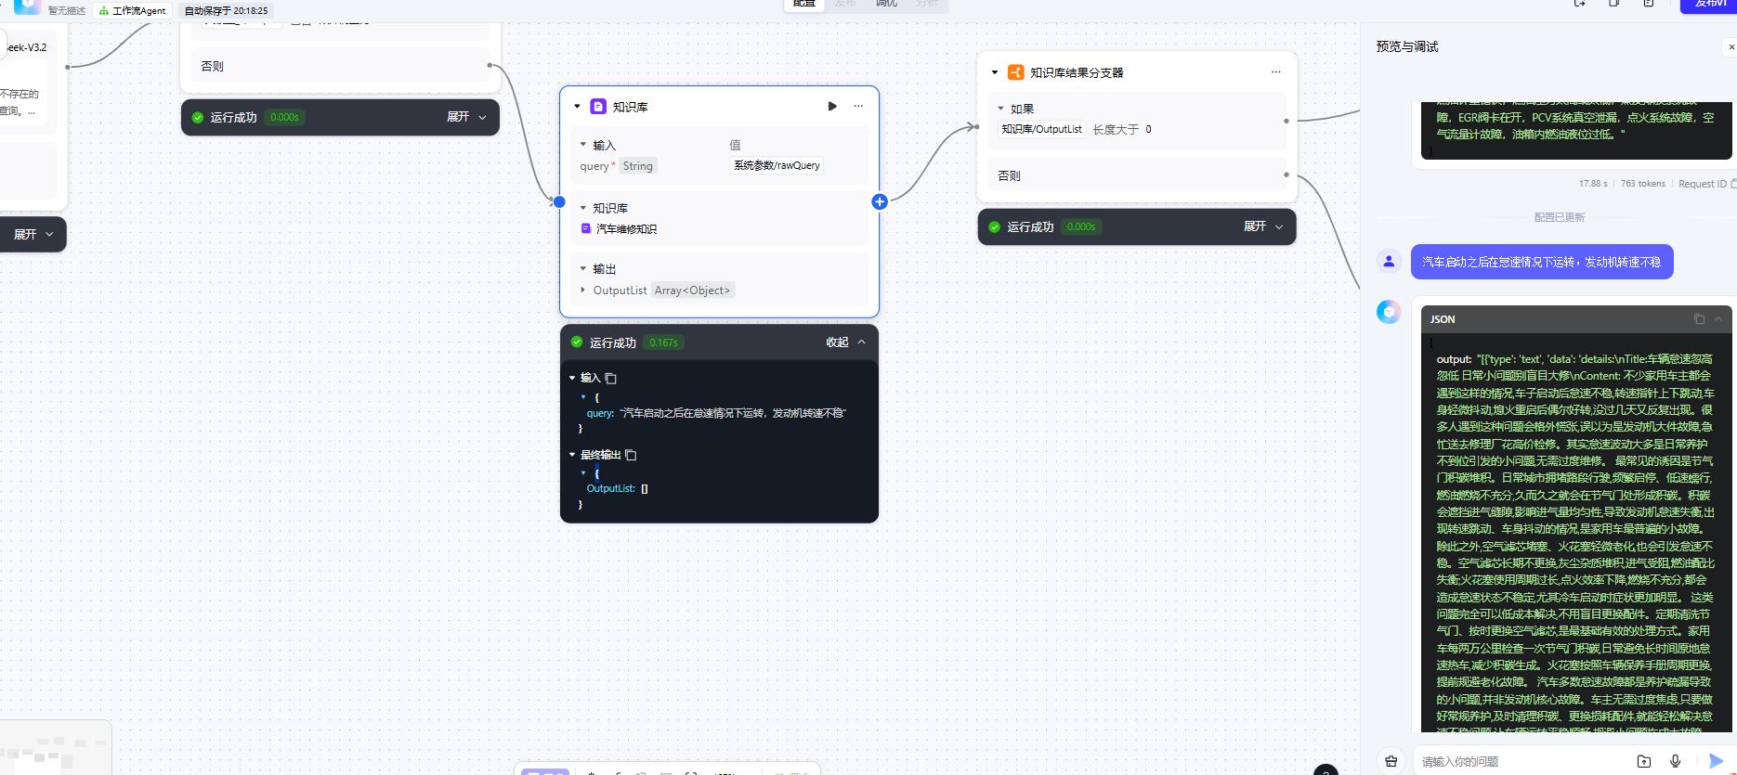
Task: Click the output port of the 如果 branch
Action: coord(1286,121)
